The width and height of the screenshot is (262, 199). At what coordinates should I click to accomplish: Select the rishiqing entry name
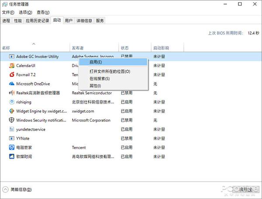[x=24, y=102]
